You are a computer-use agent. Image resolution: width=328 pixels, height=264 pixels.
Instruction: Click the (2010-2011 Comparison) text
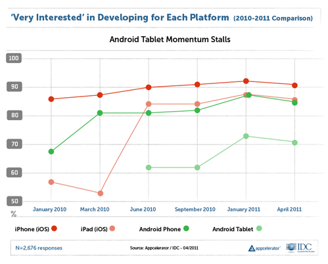(x=273, y=18)
